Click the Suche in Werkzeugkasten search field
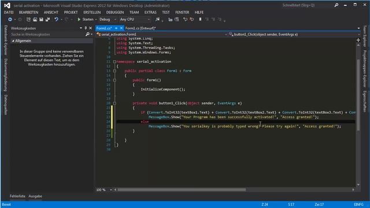 (48, 35)
